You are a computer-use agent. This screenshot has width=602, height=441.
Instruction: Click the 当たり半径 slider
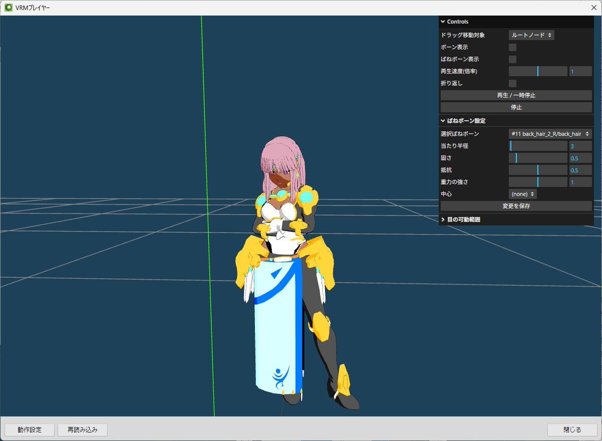pos(538,146)
